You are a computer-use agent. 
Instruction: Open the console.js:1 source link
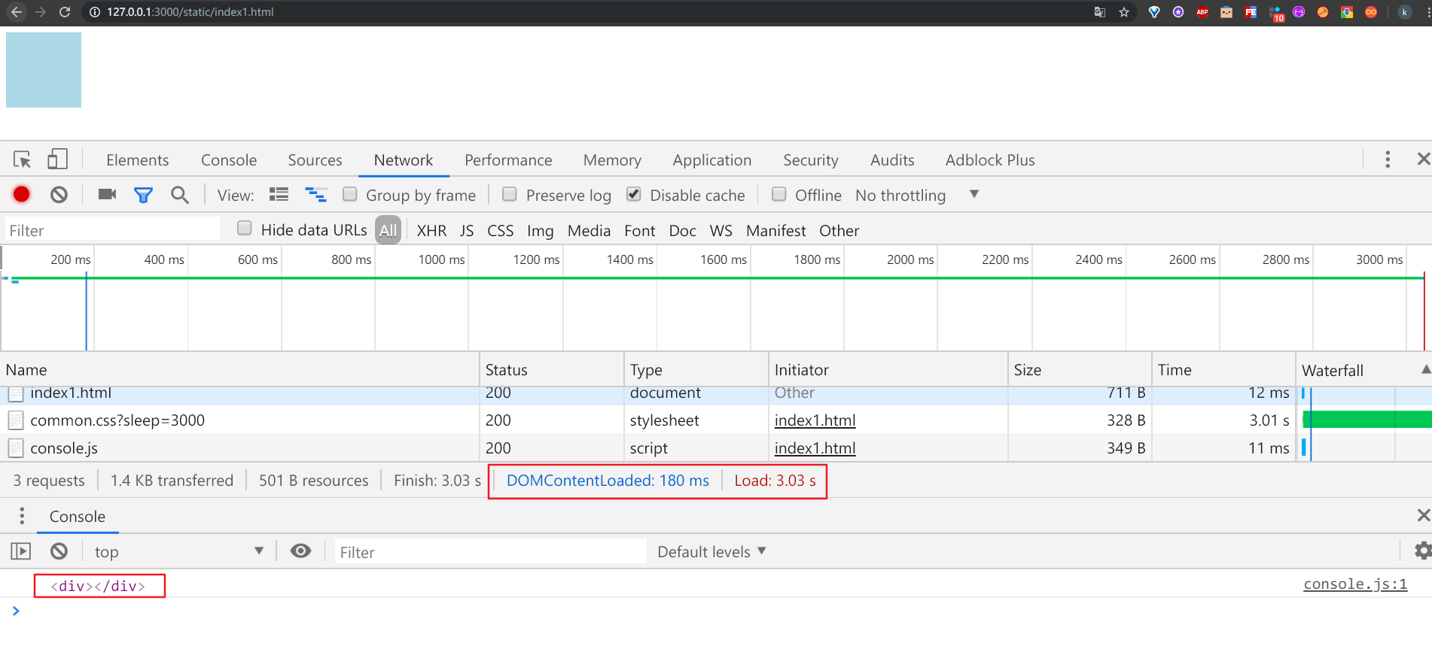tap(1355, 584)
